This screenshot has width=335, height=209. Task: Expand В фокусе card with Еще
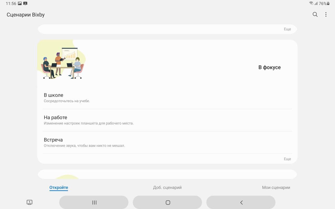tap(287, 159)
